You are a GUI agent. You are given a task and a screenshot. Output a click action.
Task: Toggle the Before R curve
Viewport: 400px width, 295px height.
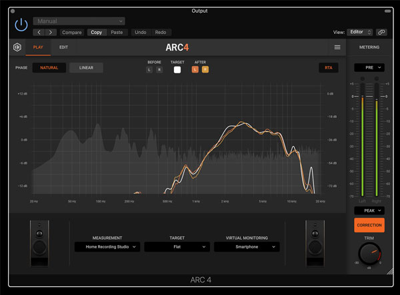click(x=159, y=69)
